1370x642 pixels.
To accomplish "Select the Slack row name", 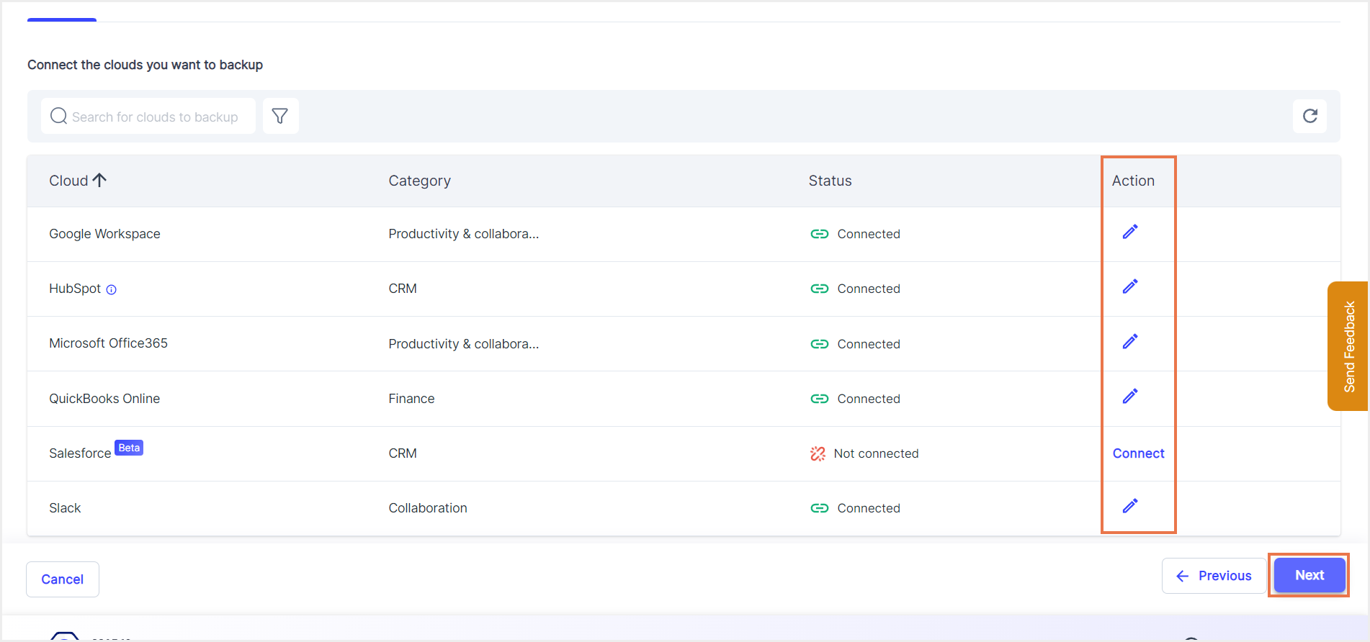I will pos(65,508).
